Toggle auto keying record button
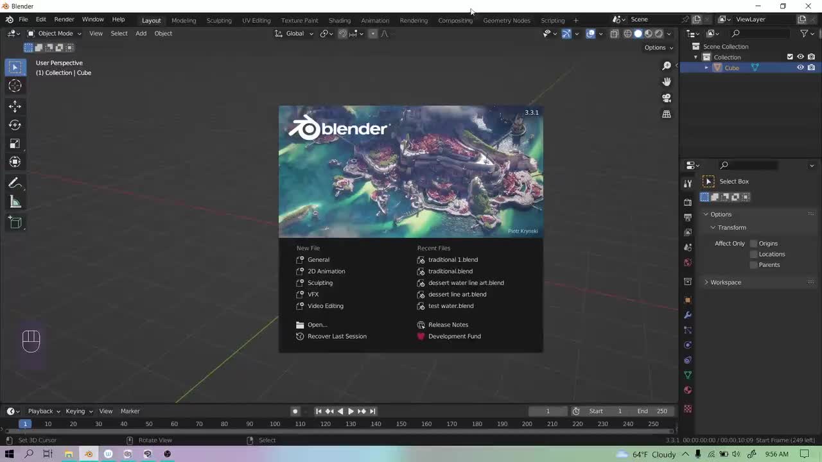The height and width of the screenshot is (462, 822). click(295, 411)
